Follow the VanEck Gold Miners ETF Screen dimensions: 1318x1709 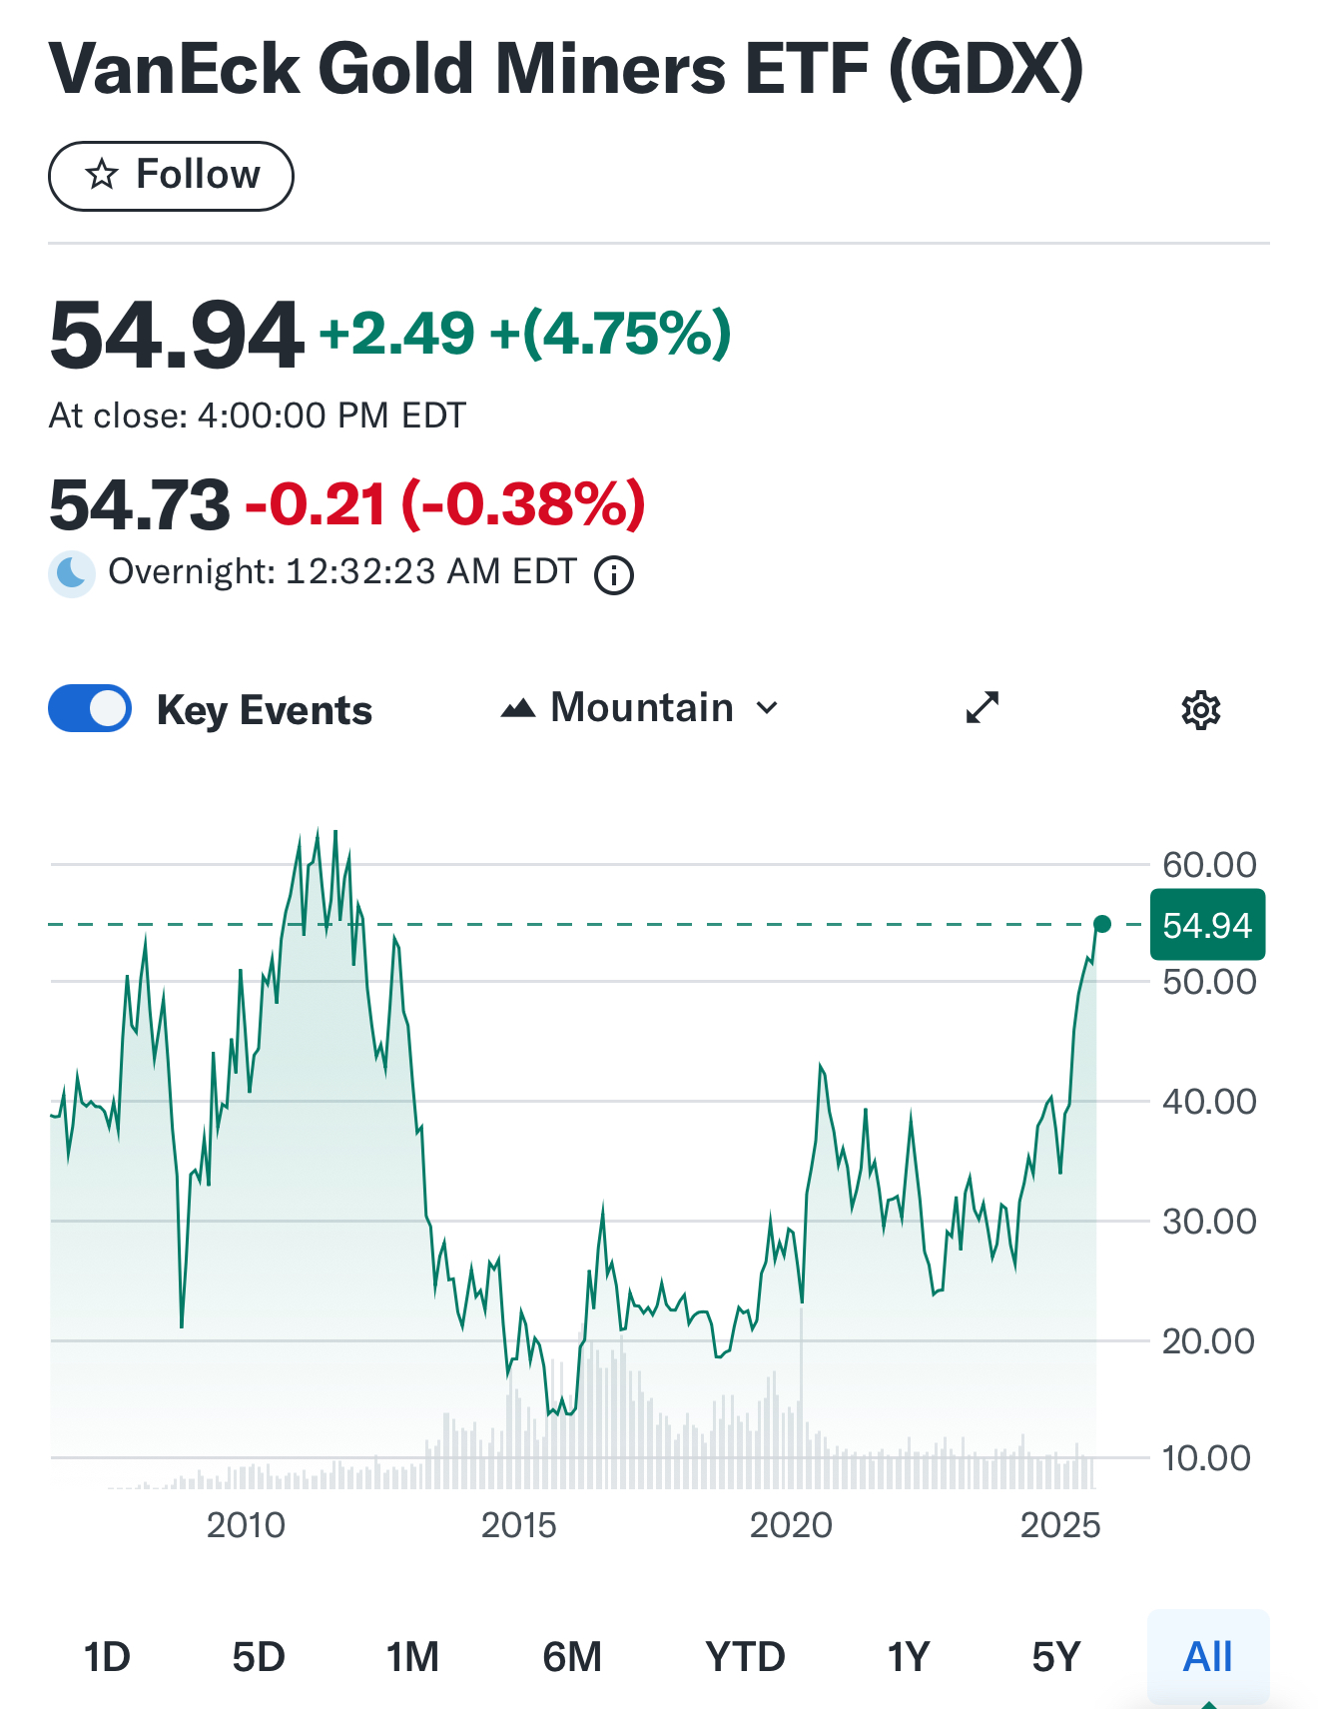[x=171, y=176]
